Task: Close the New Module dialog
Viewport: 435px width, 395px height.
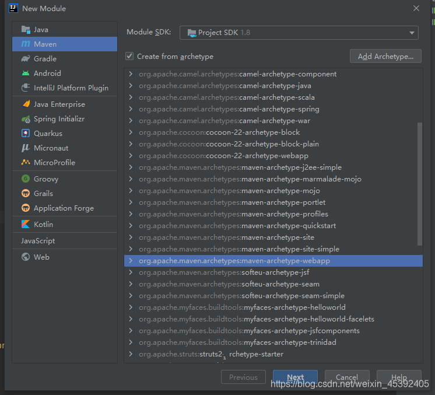Action: click(416, 8)
